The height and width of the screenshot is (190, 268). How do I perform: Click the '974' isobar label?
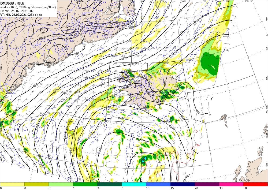160,164
